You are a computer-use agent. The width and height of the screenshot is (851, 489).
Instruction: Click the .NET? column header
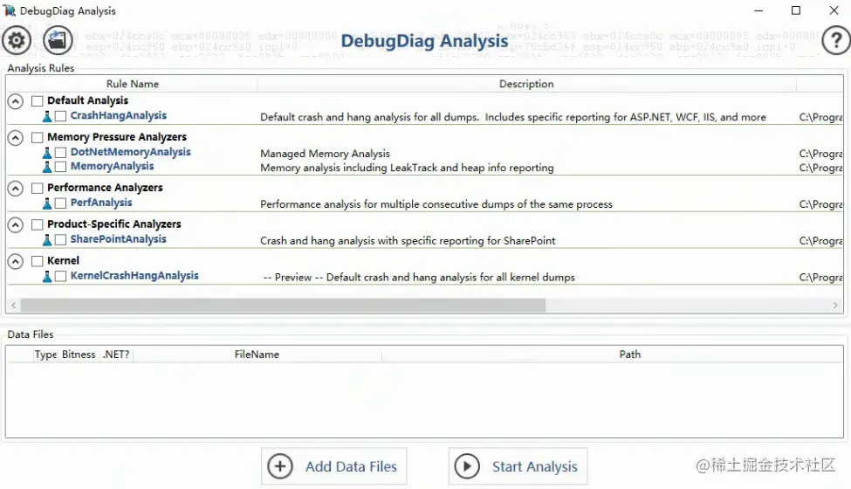(116, 355)
